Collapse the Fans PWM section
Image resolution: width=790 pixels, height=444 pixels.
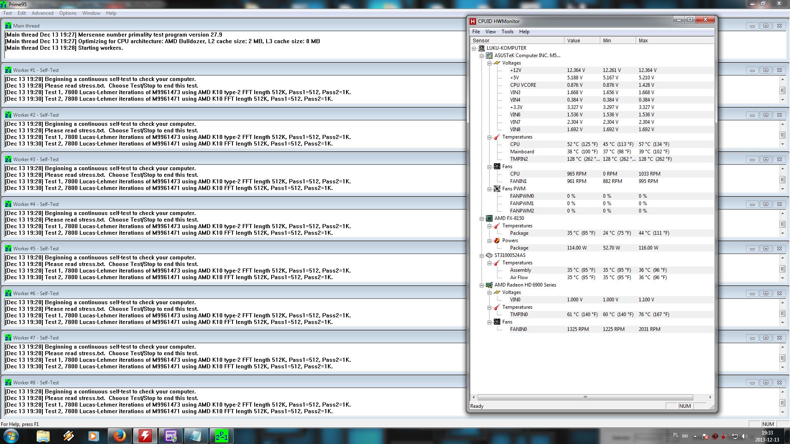(x=490, y=189)
